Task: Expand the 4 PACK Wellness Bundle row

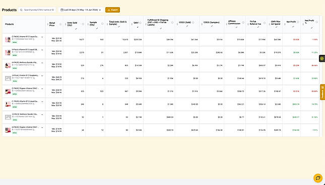Action: 42,63
